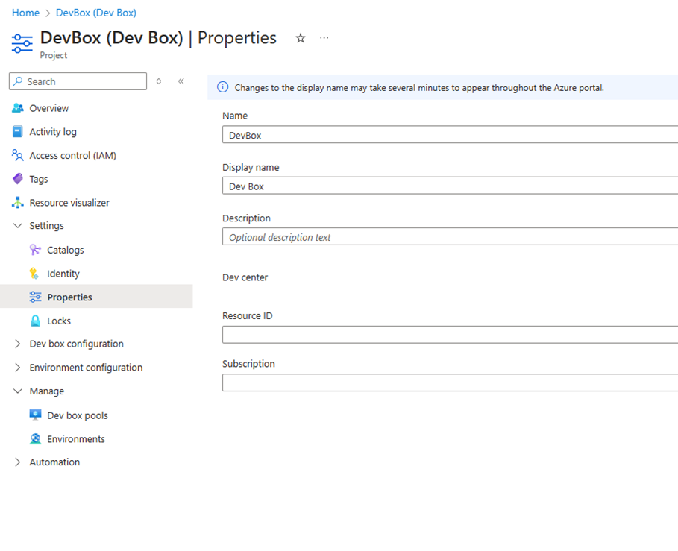Click the Catalogs icon
This screenshot has height=551, width=678.
[x=35, y=250]
